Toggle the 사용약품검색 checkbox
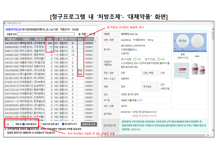Viewport: 215px width, 143px height. (24, 124)
